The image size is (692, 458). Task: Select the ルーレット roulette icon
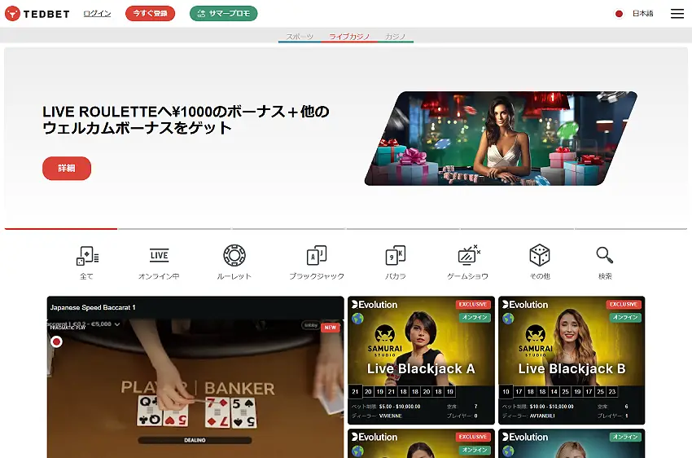click(x=234, y=255)
